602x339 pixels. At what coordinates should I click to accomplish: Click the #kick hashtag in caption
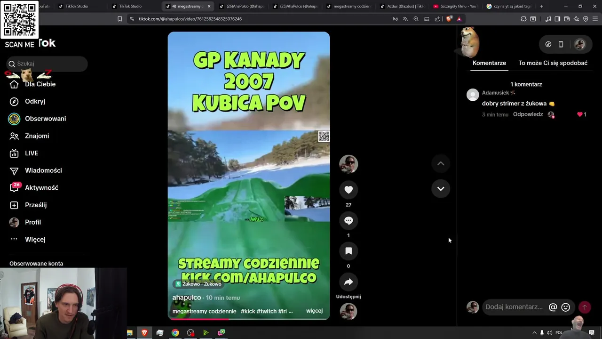pos(248,311)
